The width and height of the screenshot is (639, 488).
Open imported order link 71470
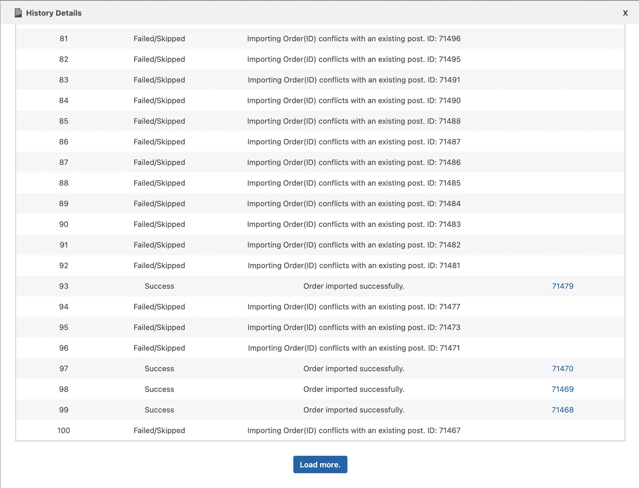pos(562,368)
